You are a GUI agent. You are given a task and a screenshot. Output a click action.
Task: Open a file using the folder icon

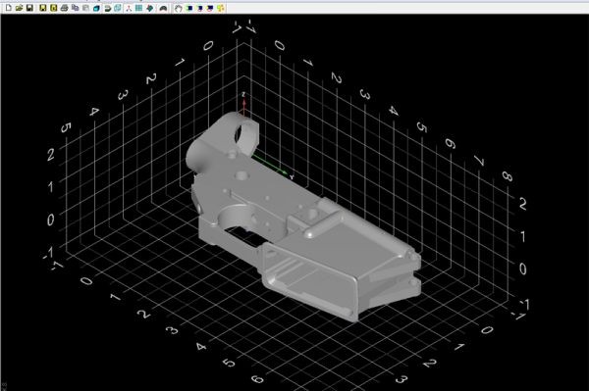pyautogui.click(x=20, y=8)
